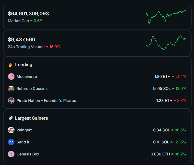
Task: Open the Paingelz collection name link
Action: (x=24, y=130)
